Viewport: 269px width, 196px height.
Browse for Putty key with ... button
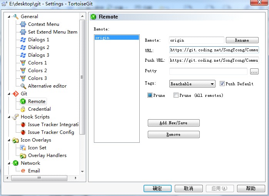[x=254, y=71]
